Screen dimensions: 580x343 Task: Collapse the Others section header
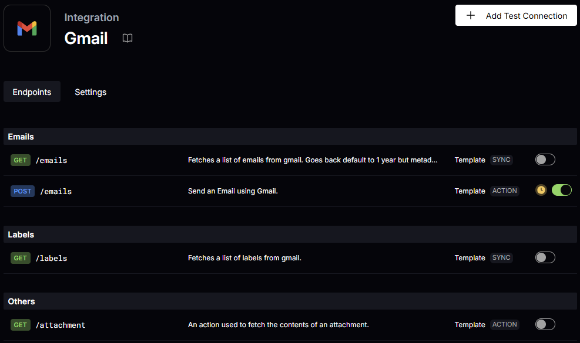click(22, 301)
